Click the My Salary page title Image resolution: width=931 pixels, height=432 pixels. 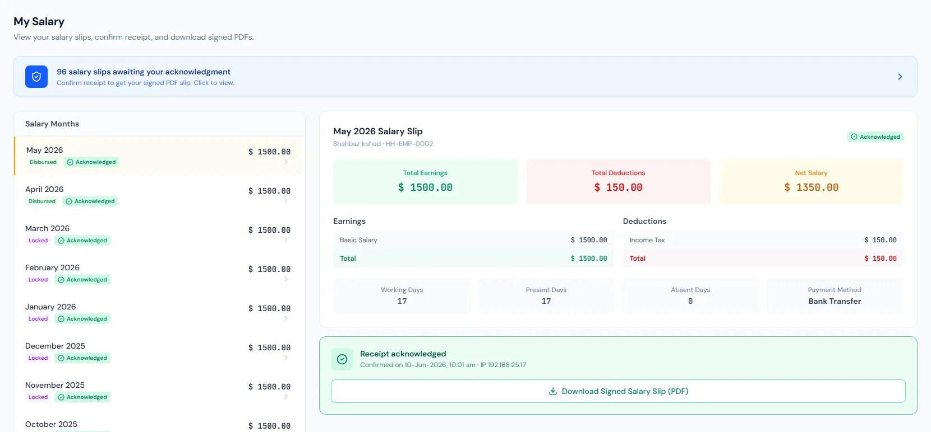coord(39,21)
